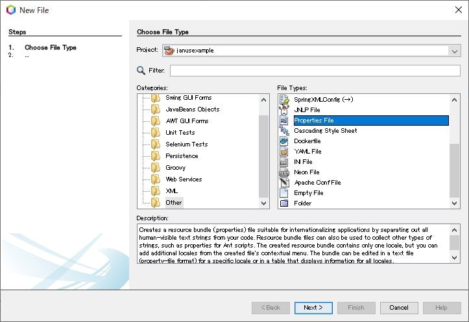Viewport: 469px width, 322px height.
Task: Click the Swing GUI Forms folder icon
Action: 156,98
